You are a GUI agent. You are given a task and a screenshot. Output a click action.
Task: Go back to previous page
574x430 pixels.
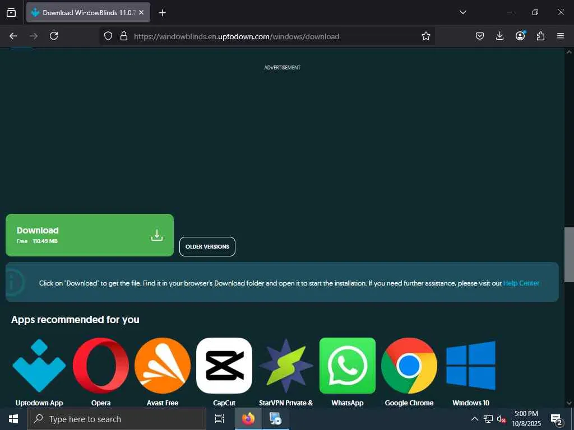click(13, 36)
